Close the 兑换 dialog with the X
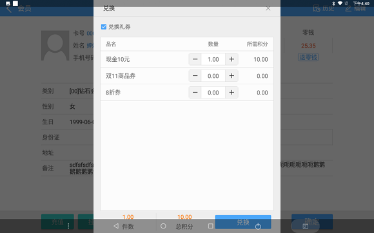 click(268, 8)
